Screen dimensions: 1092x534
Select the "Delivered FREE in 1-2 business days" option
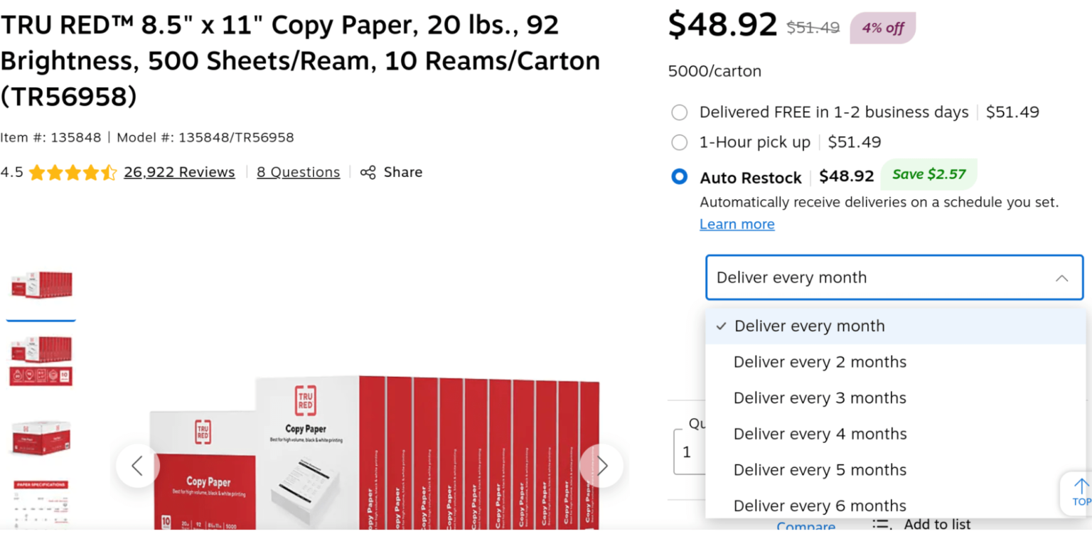pyautogui.click(x=679, y=112)
